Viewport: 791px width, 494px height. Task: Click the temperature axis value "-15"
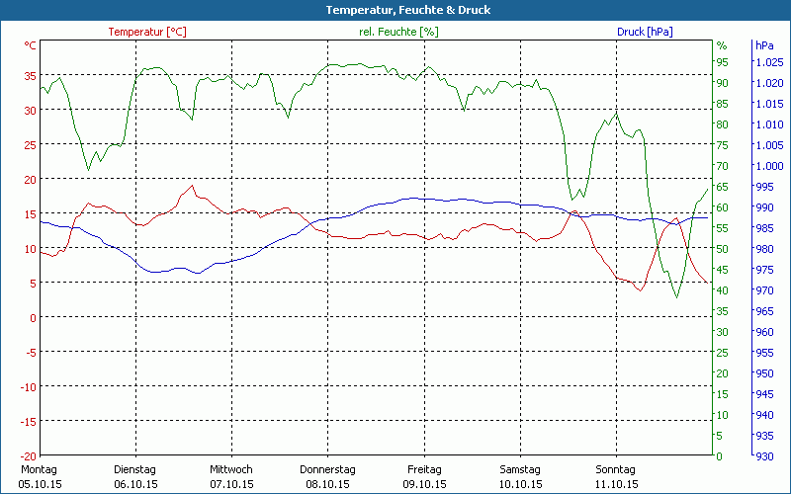pyautogui.click(x=29, y=422)
